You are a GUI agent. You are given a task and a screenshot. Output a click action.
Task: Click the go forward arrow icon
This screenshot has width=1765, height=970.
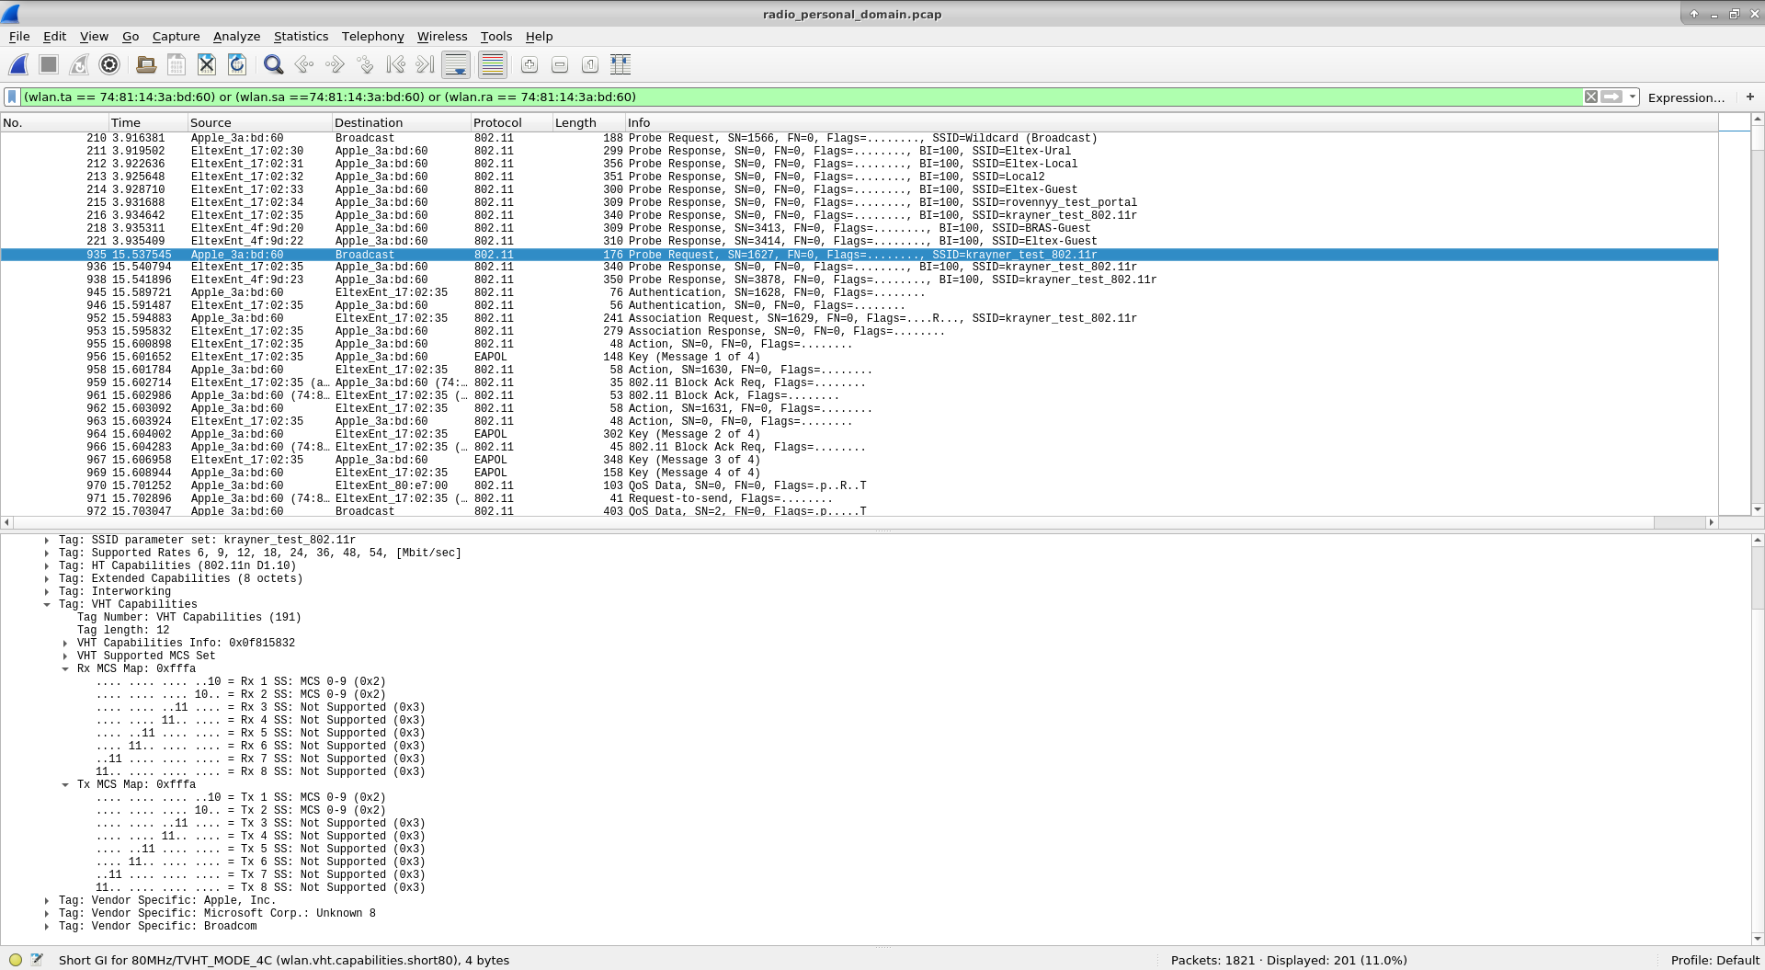(335, 64)
